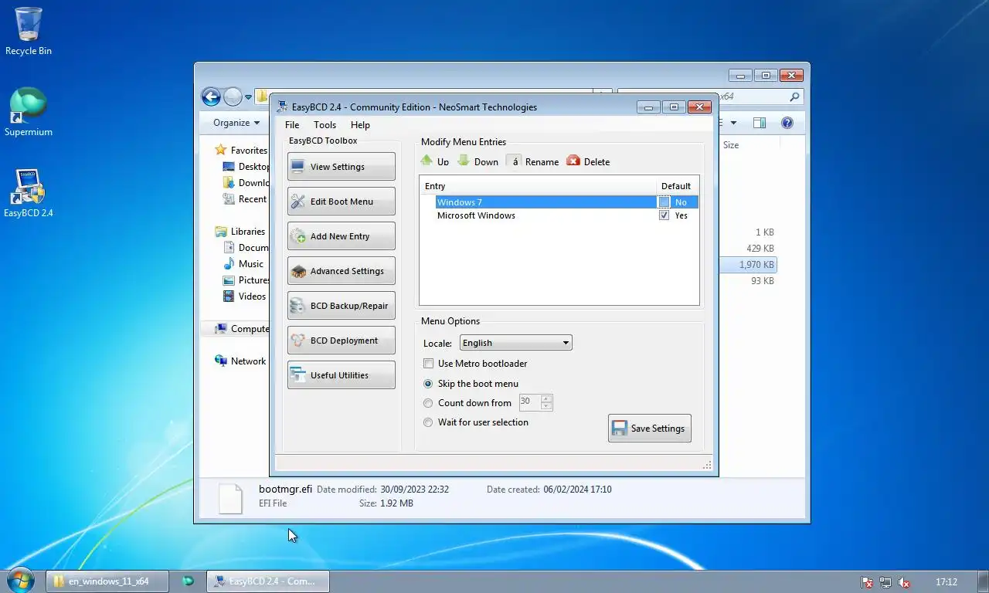Open view options dropdown arrow in Explorer

click(x=733, y=123)
